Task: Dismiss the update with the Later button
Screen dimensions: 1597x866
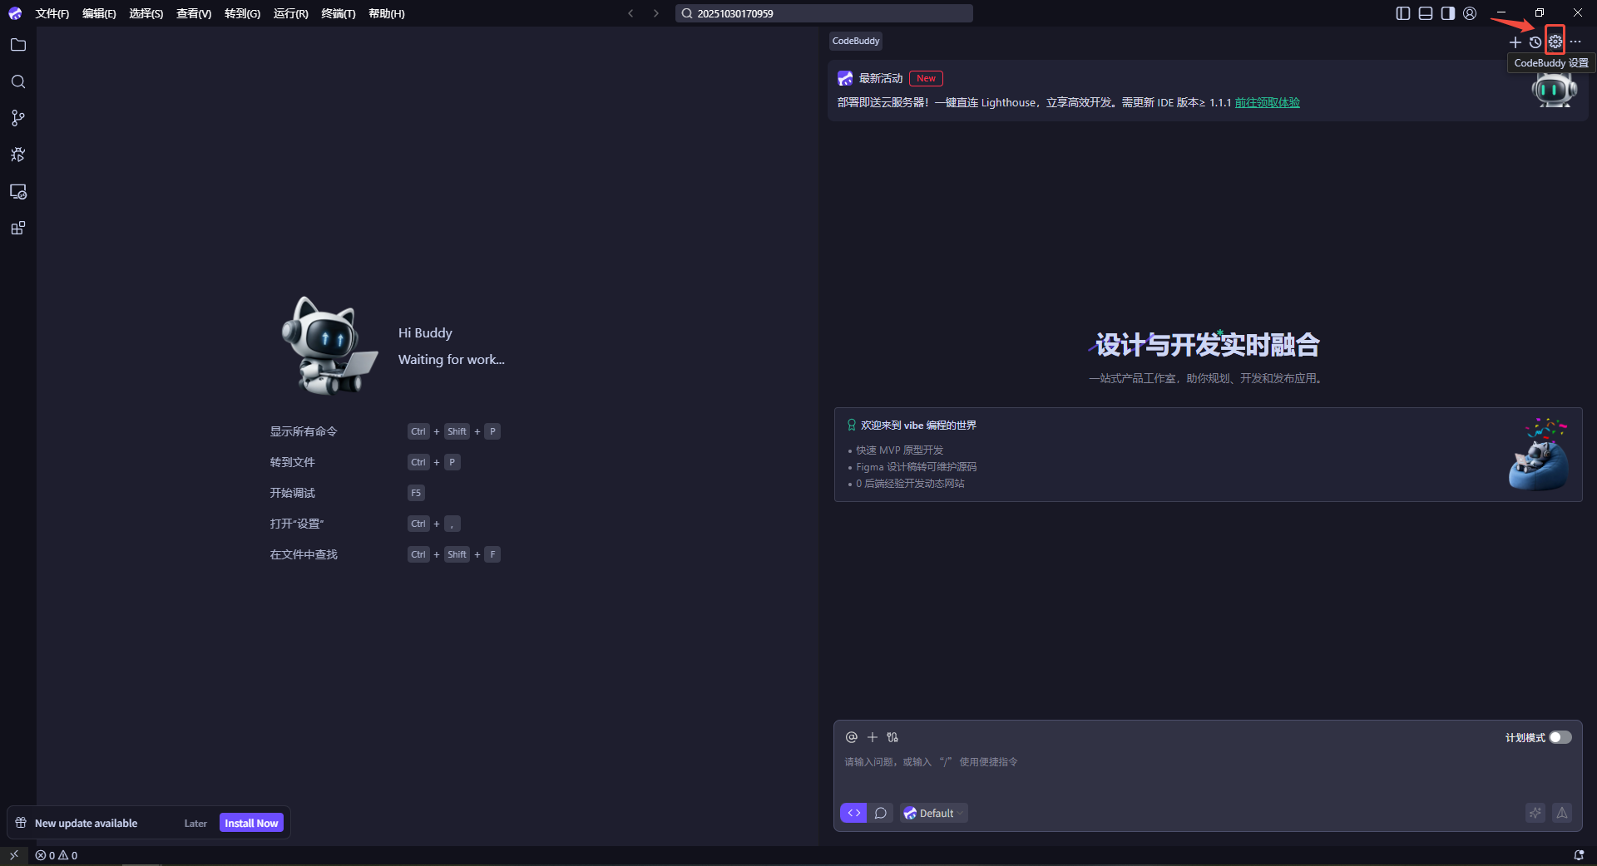Action: point(195,824)
